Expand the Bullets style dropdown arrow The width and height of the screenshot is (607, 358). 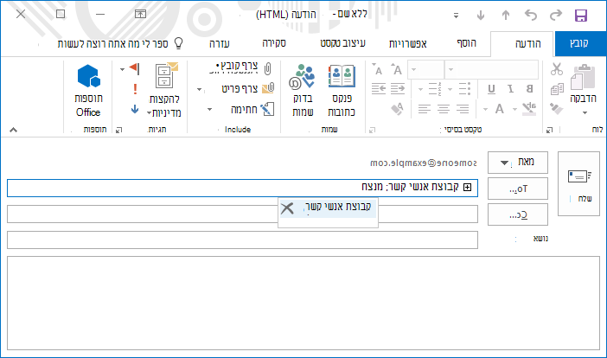(x=450, y=89)
